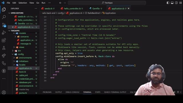Click the lightning bolt activity bar icon
Viewport: 183px width, 103px height.
point(4,71)
